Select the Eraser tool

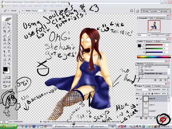click(x=5, y=43)
